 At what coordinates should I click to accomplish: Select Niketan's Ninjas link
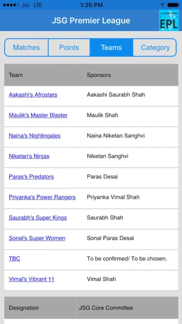[x=29, y=156]
